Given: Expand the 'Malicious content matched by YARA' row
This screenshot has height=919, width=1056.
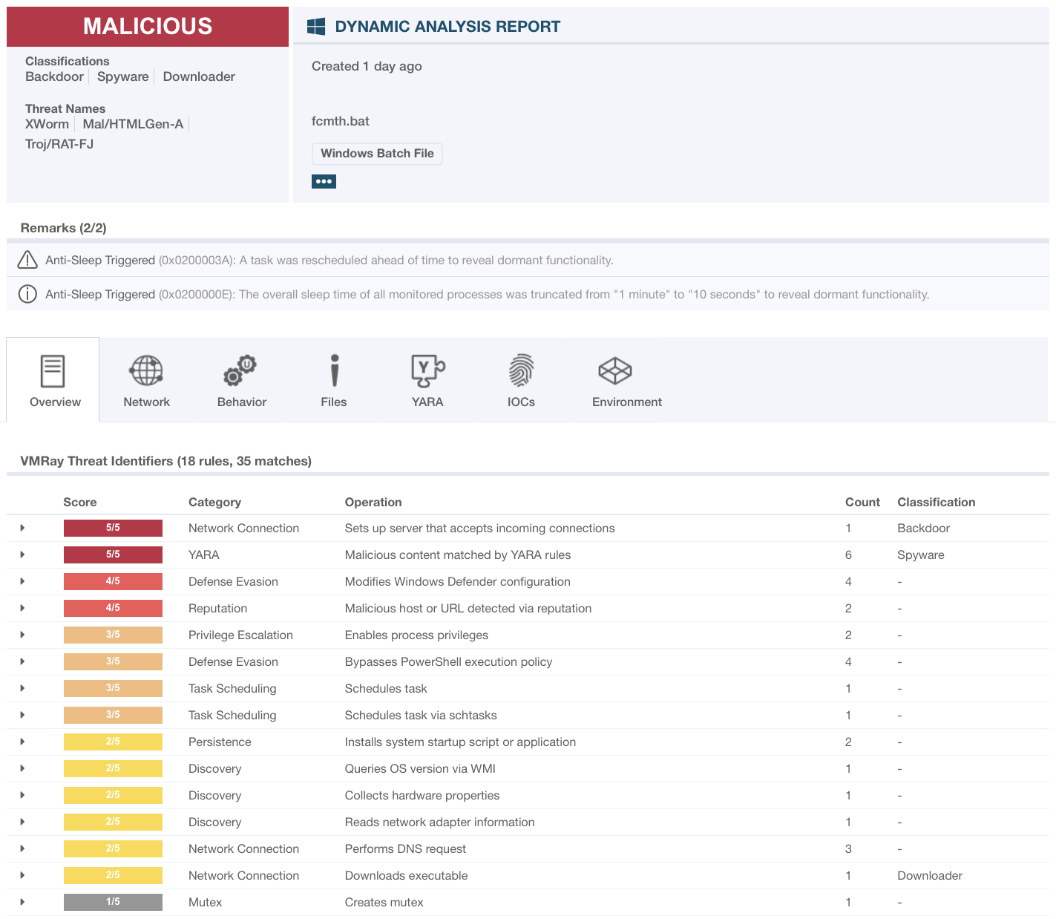Looking at the screenshot, I should pos(22,555).
